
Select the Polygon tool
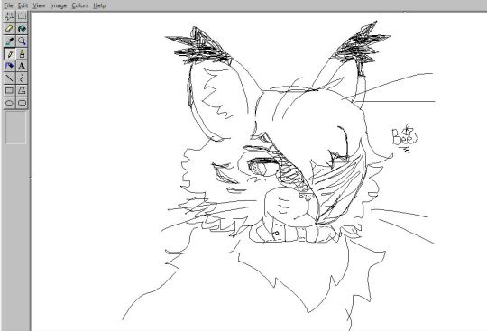[22, 91]
